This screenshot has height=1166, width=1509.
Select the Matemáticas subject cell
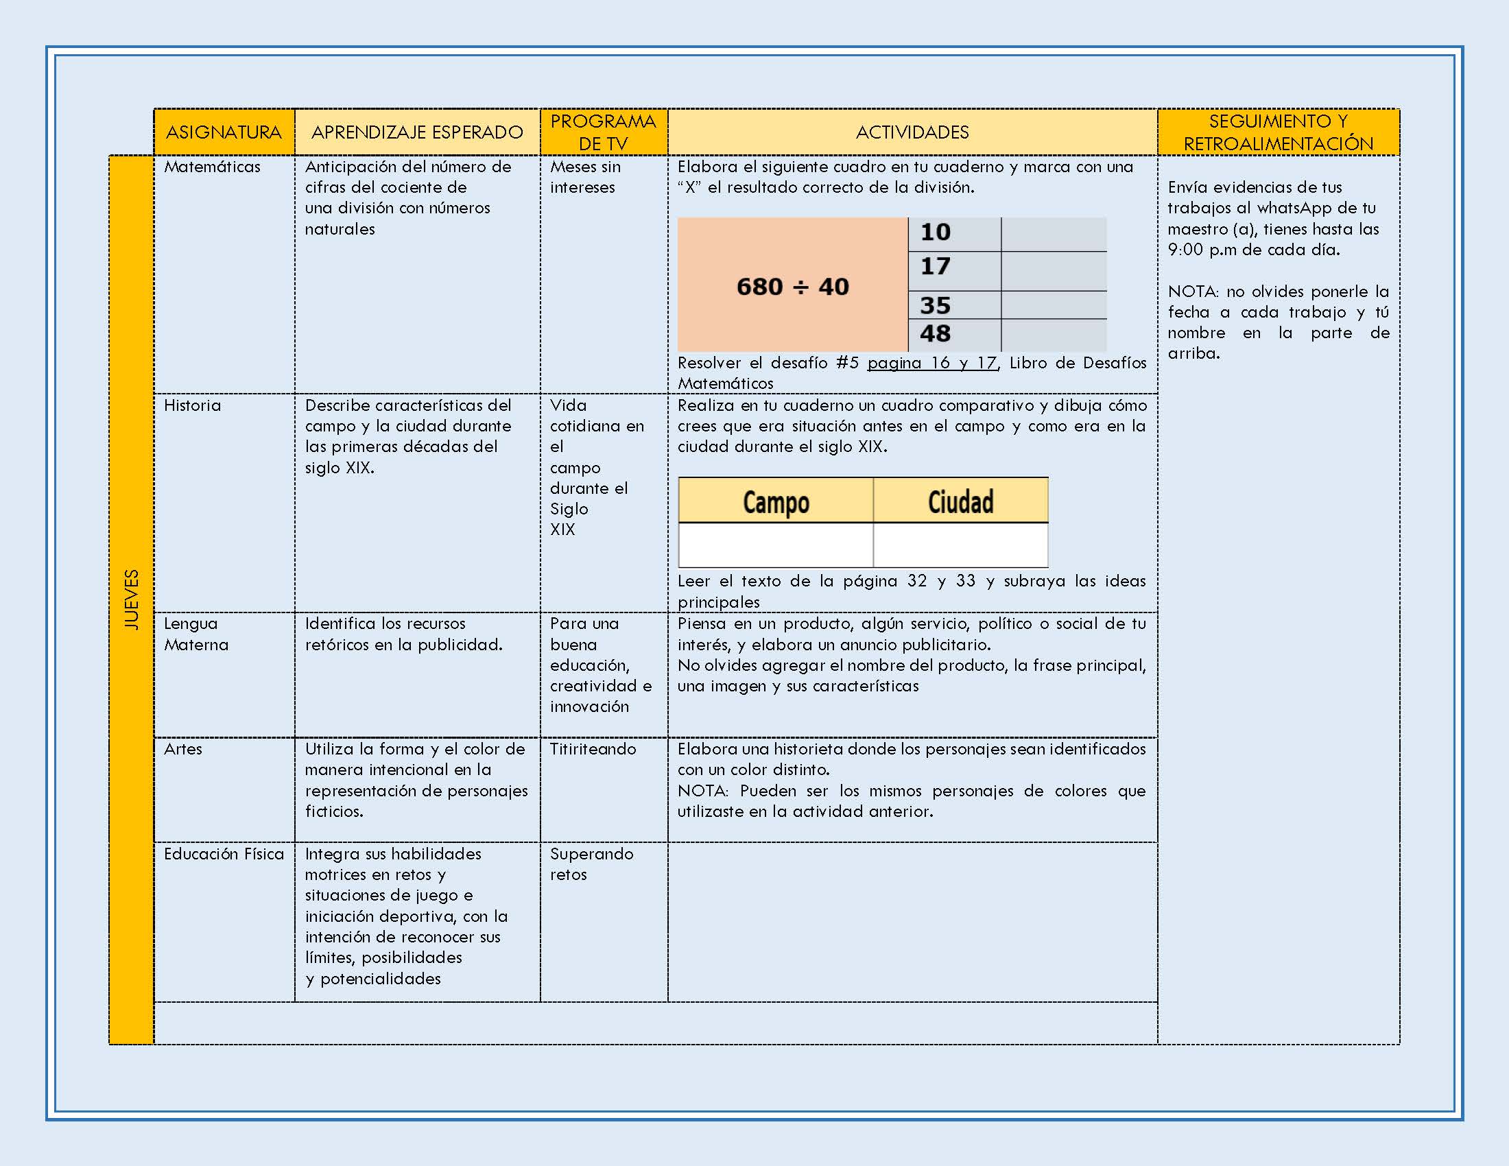(x=224, y=274)
